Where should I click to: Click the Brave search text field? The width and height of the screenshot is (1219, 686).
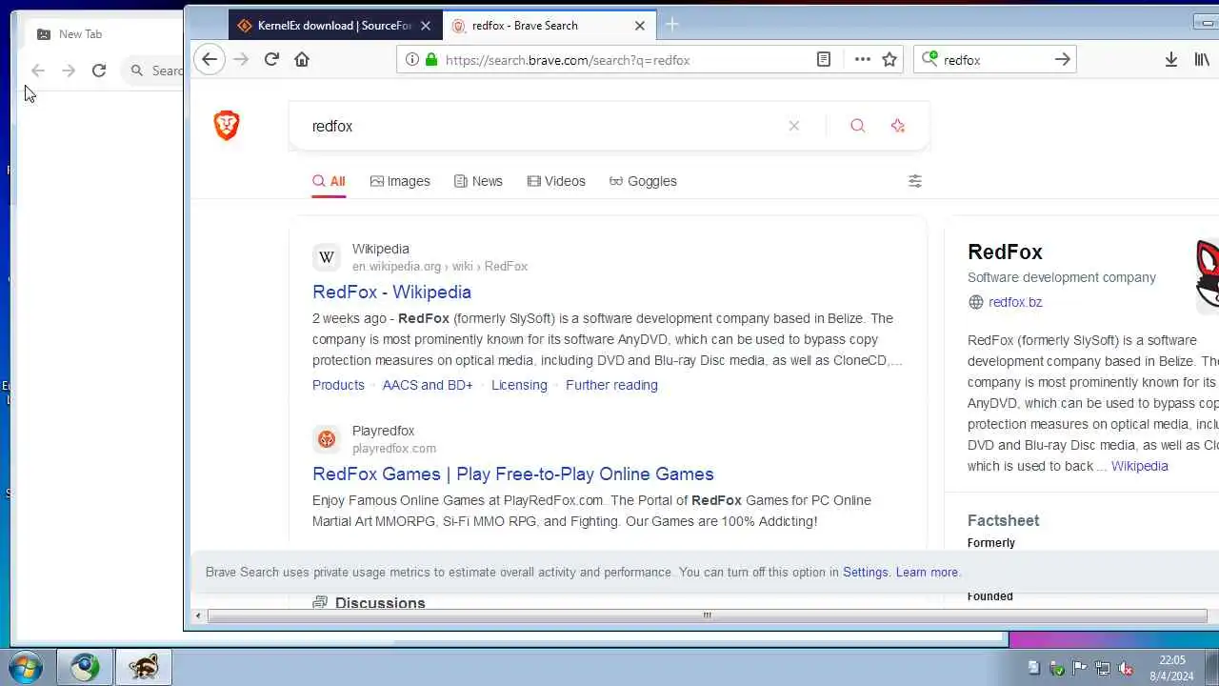pos(543,126)
